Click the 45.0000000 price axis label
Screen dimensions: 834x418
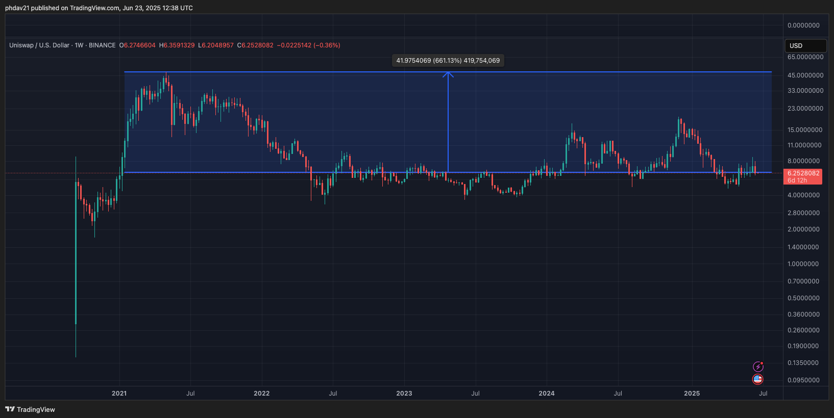tap(805, 75)
